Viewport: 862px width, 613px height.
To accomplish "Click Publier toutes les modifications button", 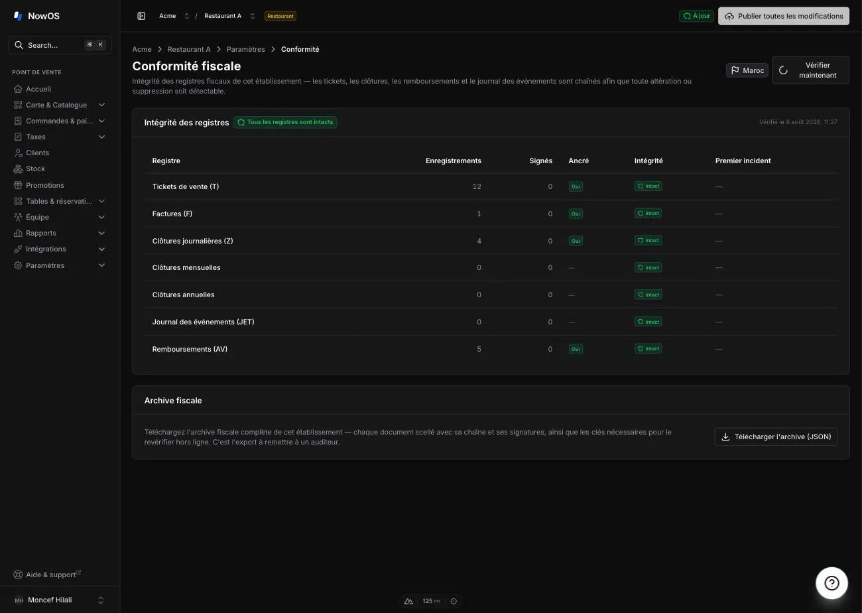I will 784,16.
